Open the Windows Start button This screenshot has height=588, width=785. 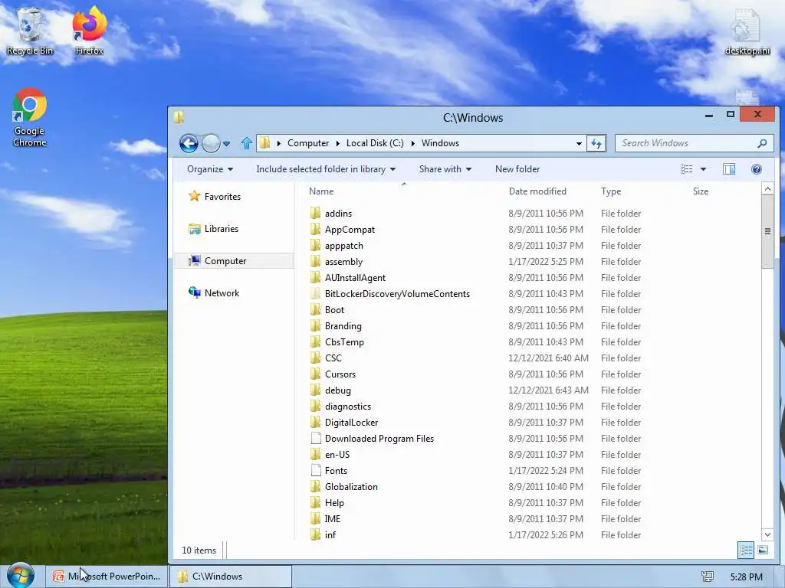tap(20, 575)
